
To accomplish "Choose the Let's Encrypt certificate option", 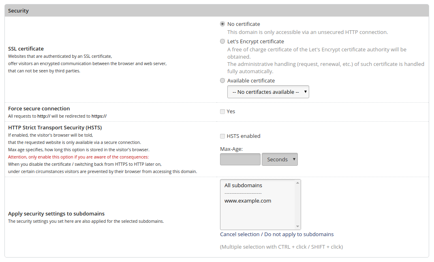I will pos(222,41).
